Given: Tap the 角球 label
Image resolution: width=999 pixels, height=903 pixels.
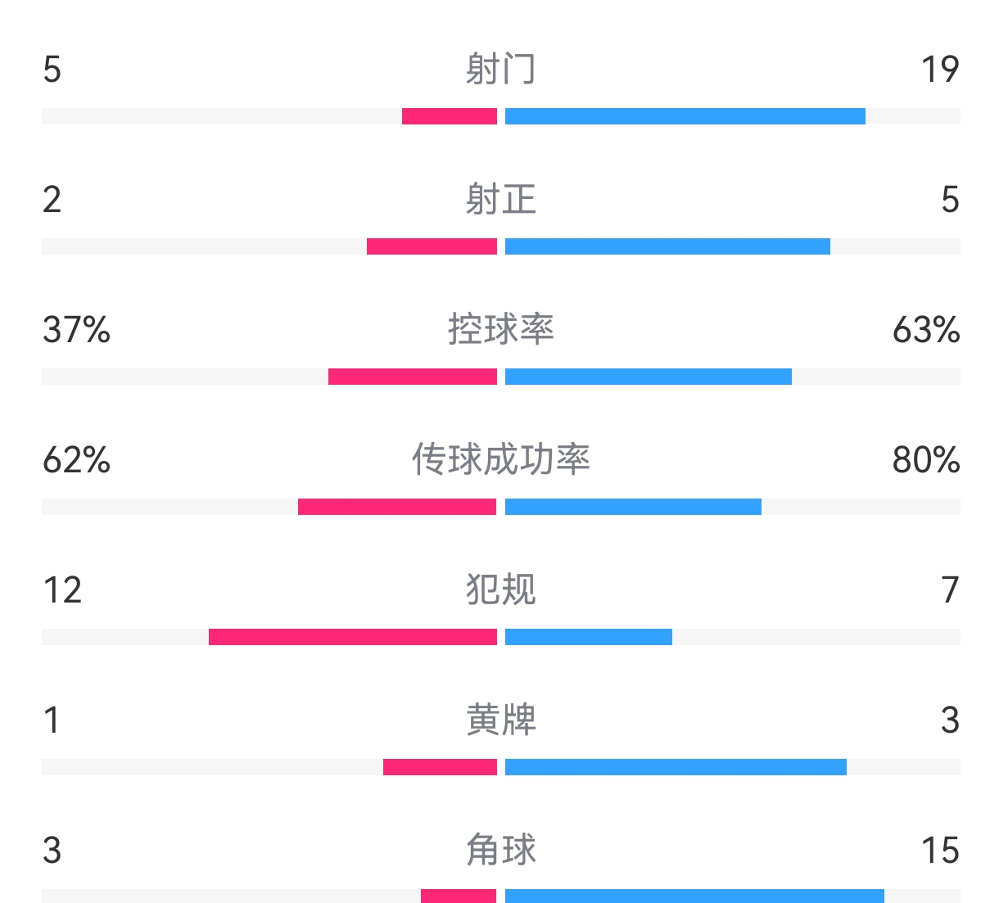Looking at the screenshot, I should pos(500,851).
